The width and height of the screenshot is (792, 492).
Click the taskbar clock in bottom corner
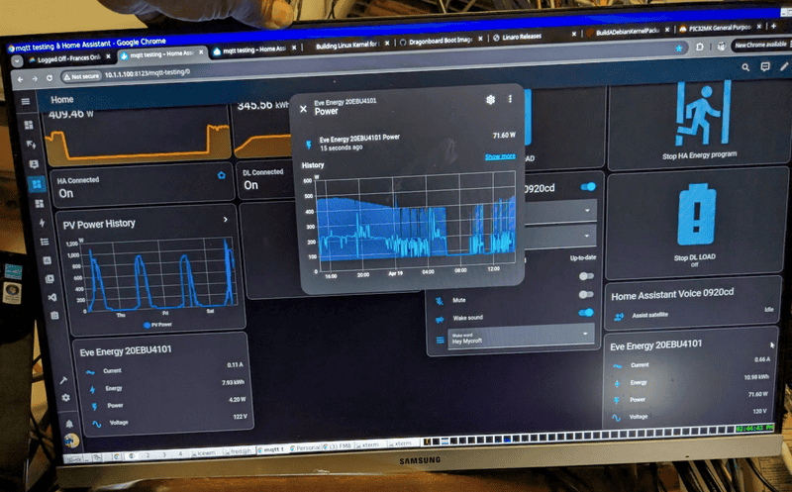tap(754, 428)
